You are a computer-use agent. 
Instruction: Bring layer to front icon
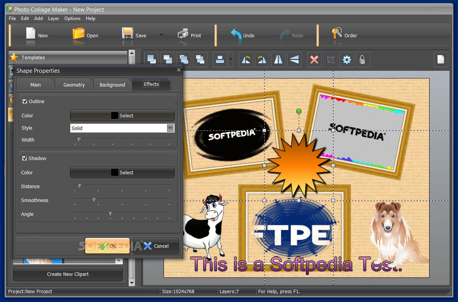tap(152, 60)
